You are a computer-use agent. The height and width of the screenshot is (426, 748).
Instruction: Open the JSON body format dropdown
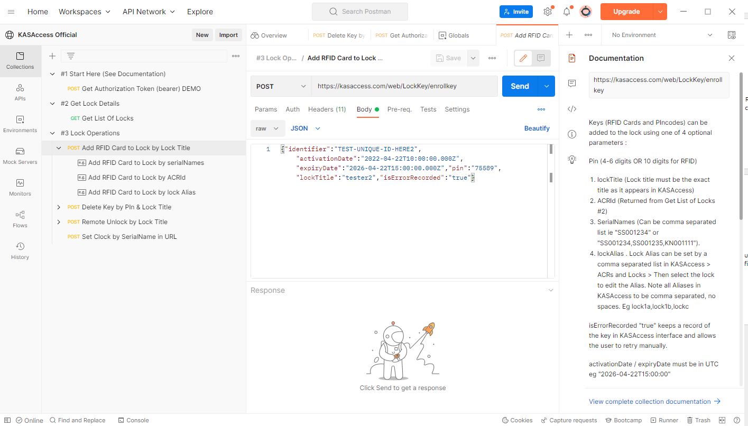tap(306, 128)
